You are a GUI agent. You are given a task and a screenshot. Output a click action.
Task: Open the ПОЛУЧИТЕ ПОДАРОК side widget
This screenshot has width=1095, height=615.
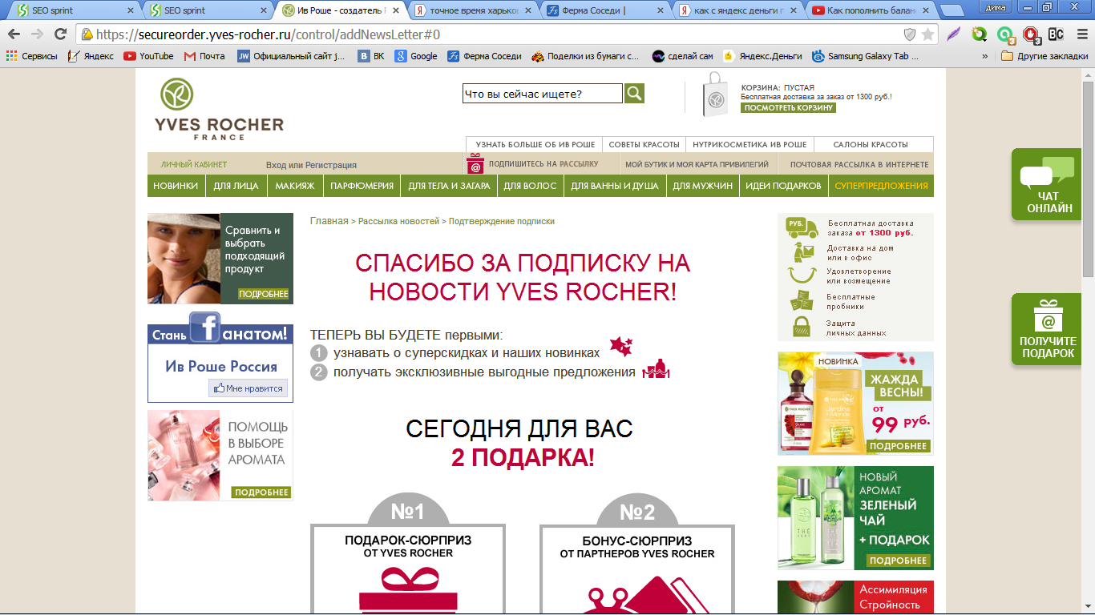[1048, 329]
